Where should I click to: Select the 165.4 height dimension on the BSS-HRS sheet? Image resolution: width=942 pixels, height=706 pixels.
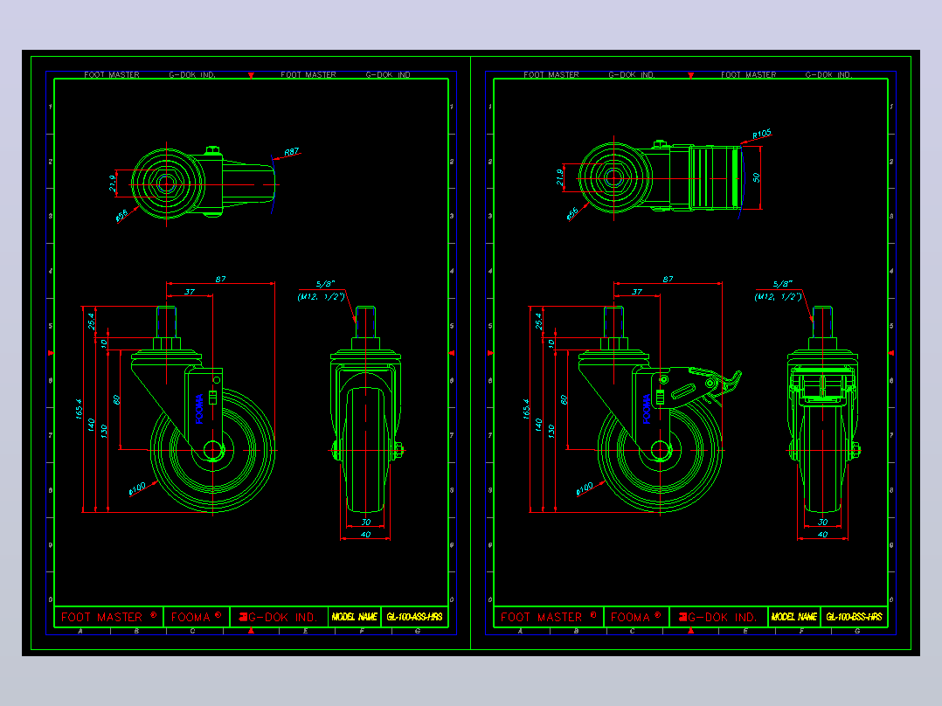[526, 409]
